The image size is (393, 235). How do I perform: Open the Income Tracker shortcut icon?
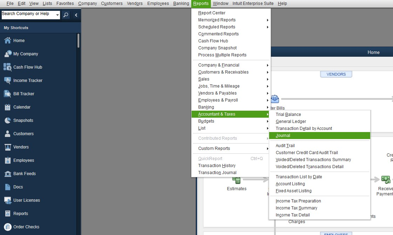[8, 80]
